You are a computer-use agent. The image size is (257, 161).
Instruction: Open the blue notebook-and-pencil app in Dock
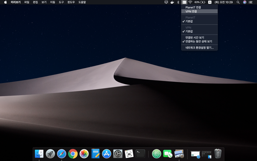tap(95, 154)
